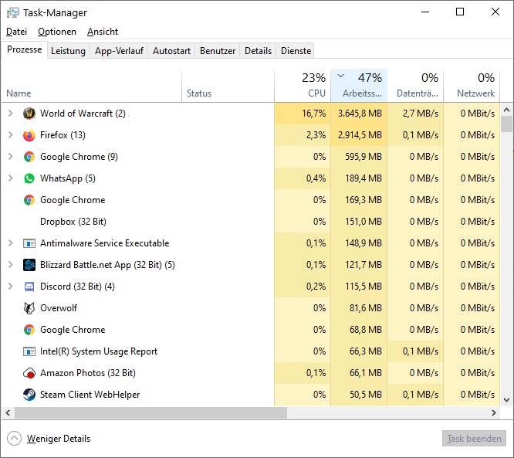
Task: Expand the Google Chrome (9) process group
Action: 10,157
